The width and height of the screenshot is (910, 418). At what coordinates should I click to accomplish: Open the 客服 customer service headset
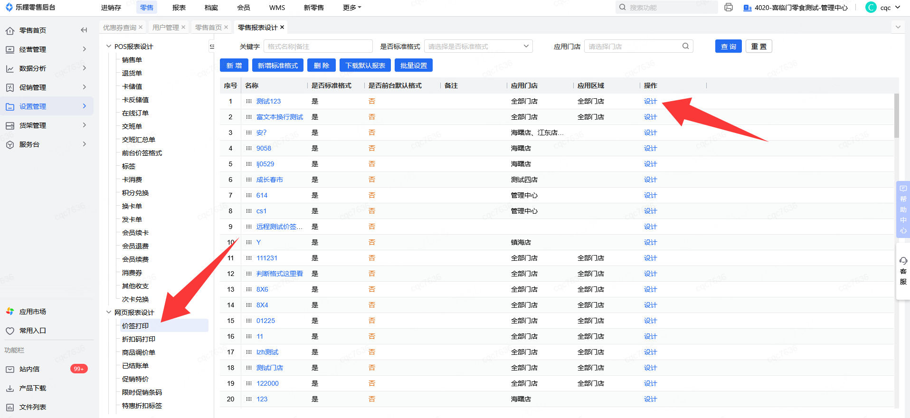(903, 261)
